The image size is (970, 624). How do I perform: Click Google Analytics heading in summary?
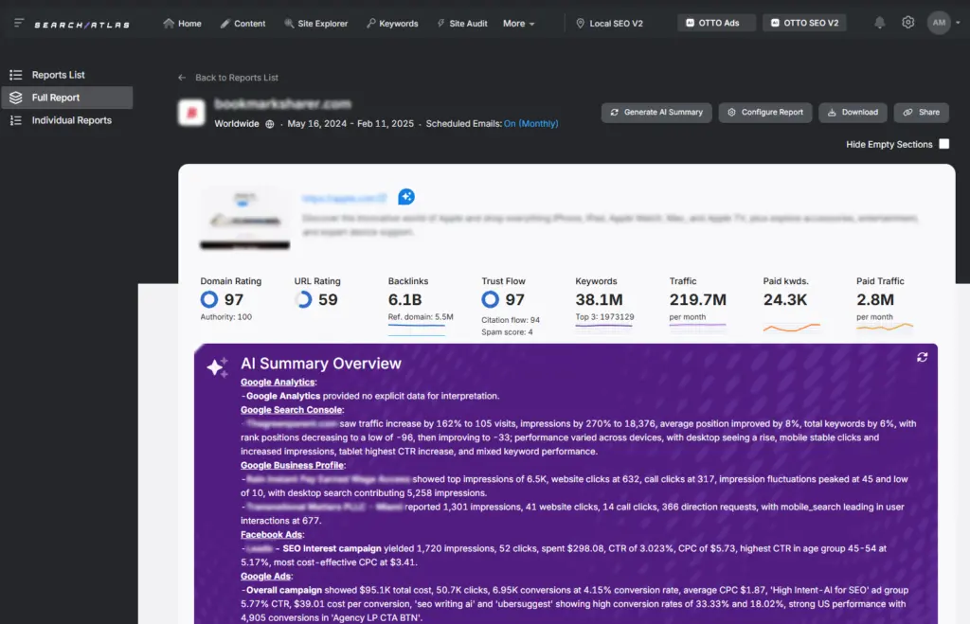(278, 383)
